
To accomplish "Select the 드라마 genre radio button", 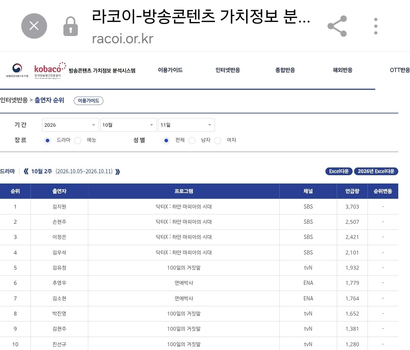I will pyautogui.click(x=47, y=141).
